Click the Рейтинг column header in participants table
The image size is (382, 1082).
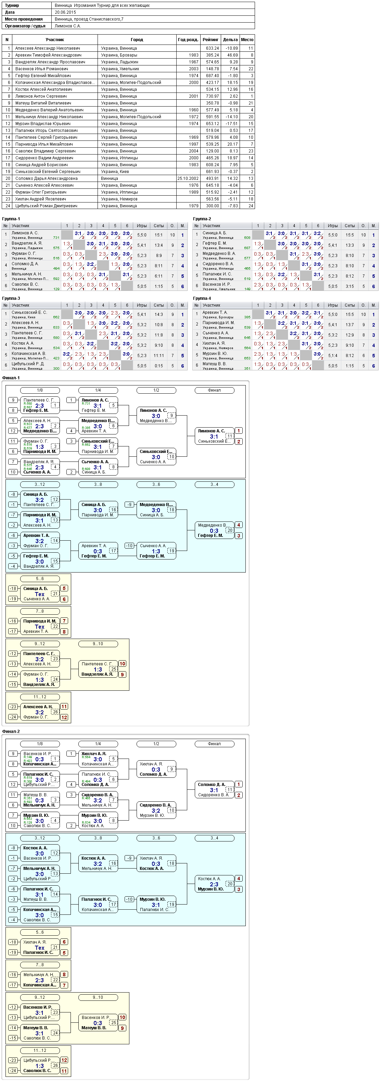coord(210,39)
